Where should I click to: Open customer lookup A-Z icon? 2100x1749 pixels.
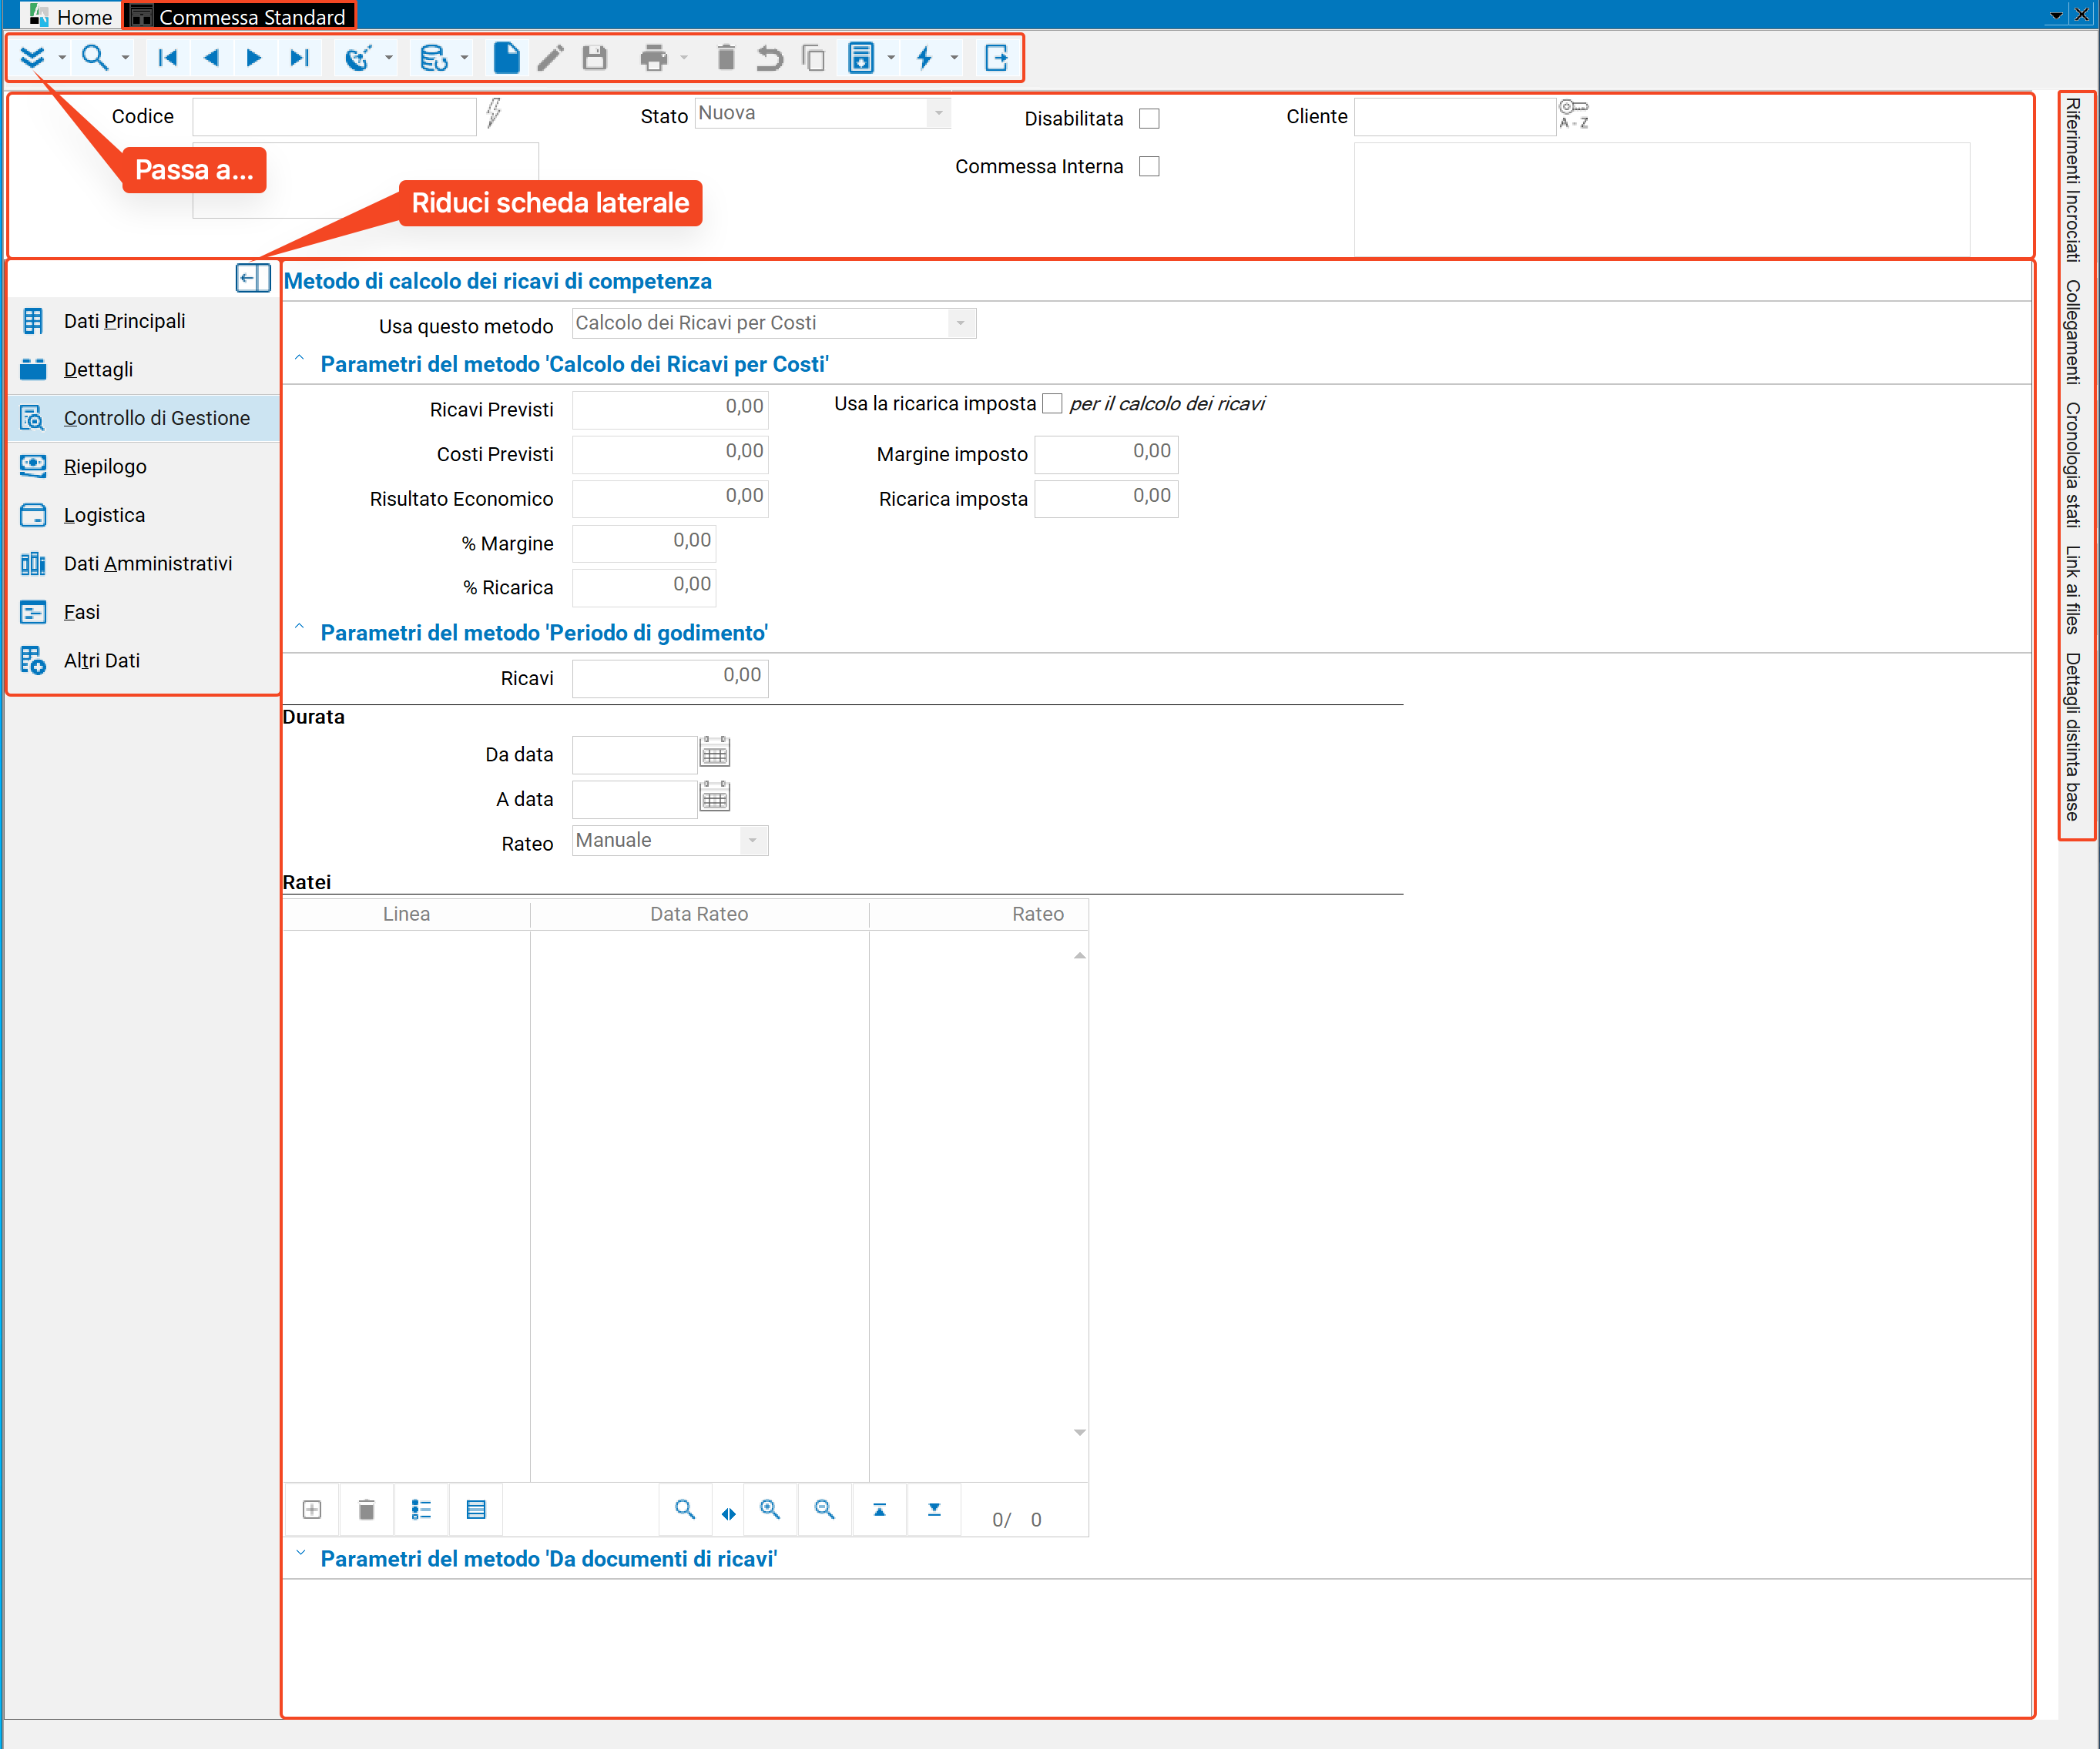click(1574, 114)
